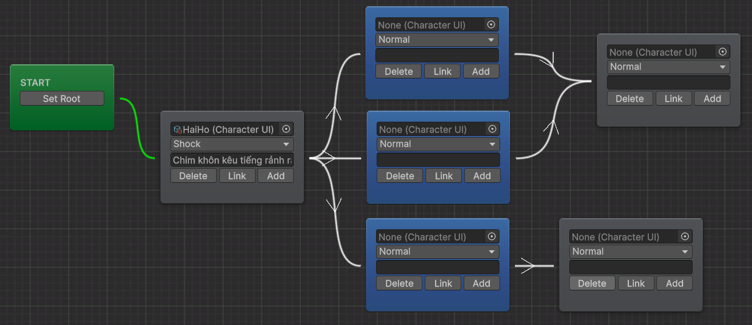Select the green START node

[x=62, y=117]
